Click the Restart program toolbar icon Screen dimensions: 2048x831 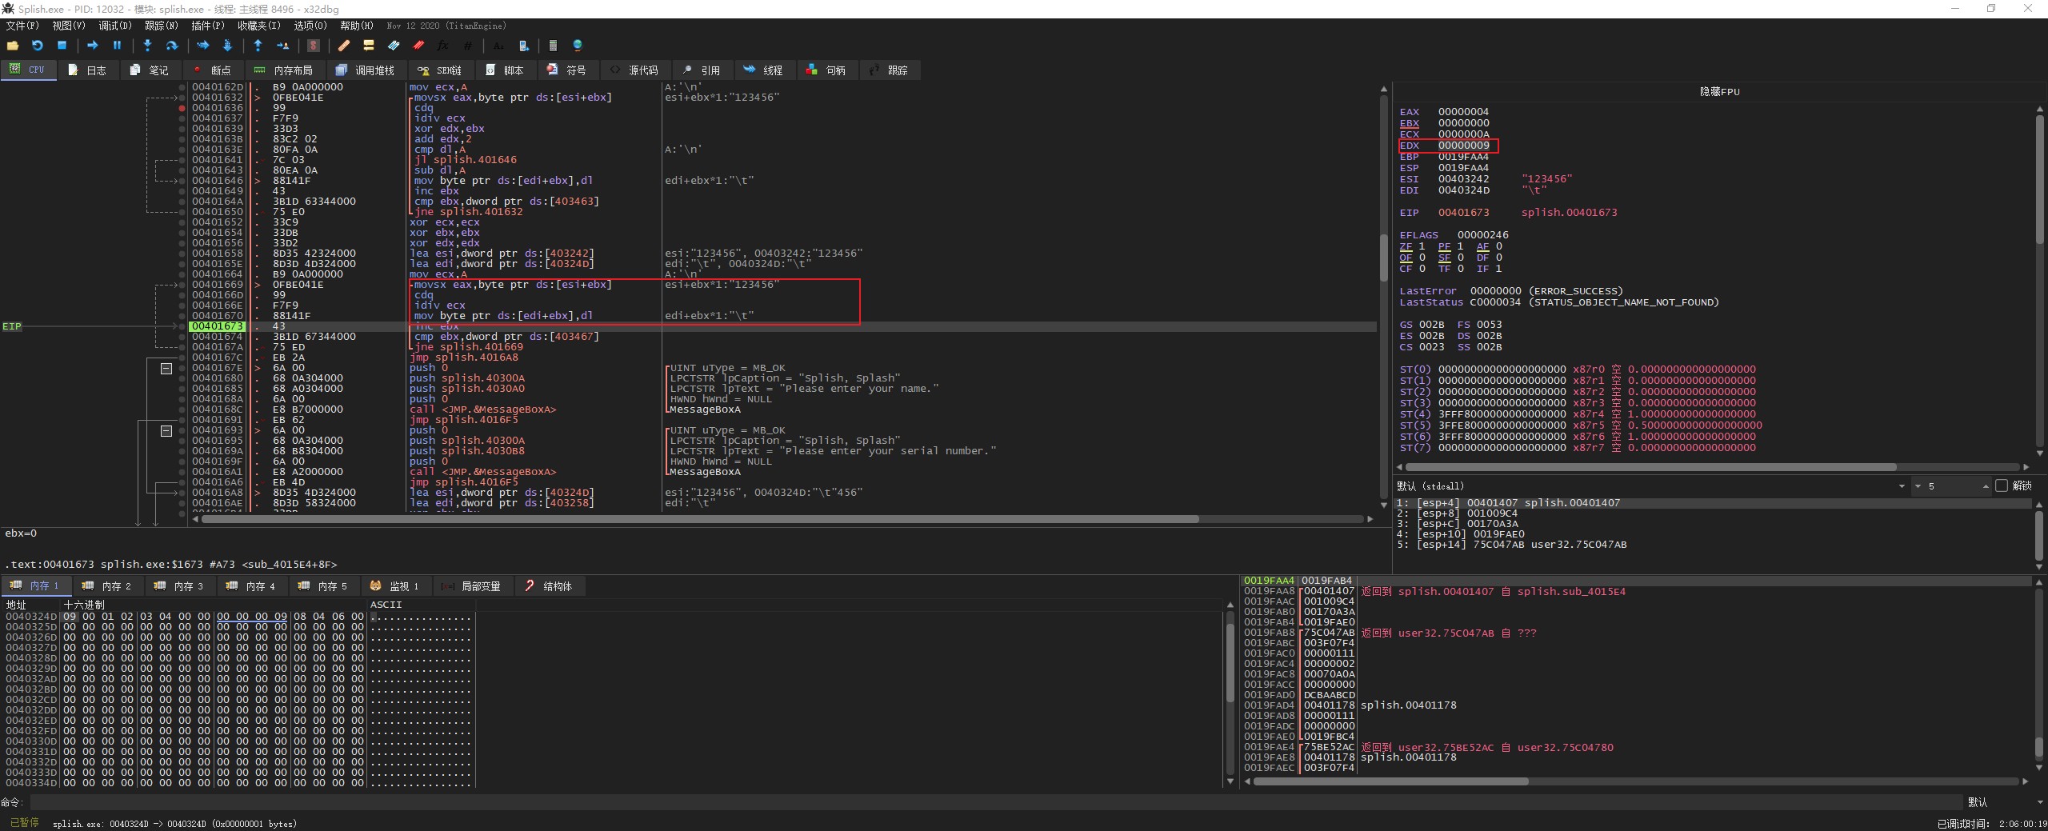[x=37, y=46]
